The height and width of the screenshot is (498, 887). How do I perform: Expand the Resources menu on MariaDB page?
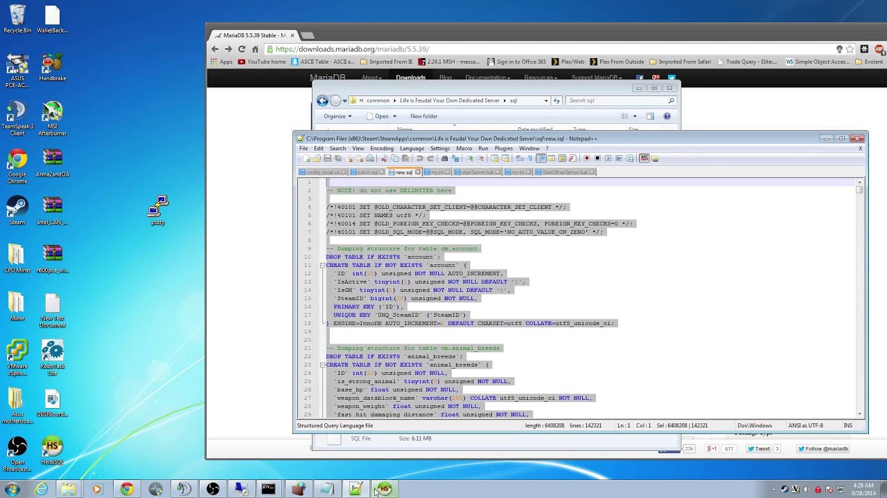(x=541, y=77)
